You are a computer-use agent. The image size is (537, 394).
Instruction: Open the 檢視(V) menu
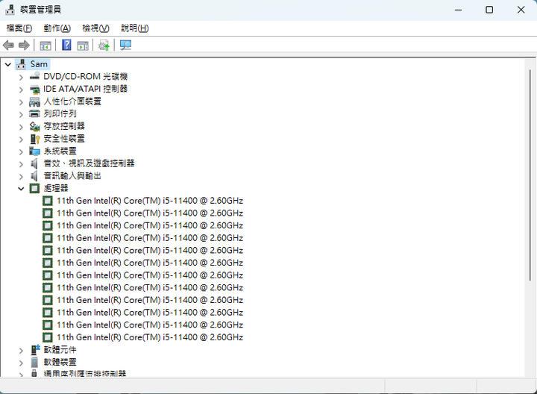click(96, 28)
